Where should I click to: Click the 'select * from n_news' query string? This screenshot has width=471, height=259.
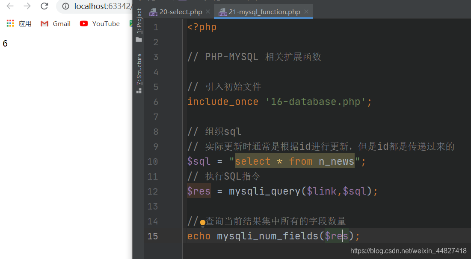(x=294, y=162)
